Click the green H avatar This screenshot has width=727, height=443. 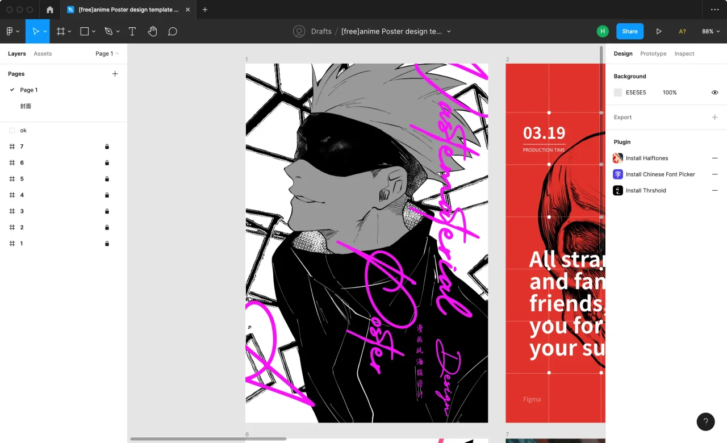click(603, 31)
